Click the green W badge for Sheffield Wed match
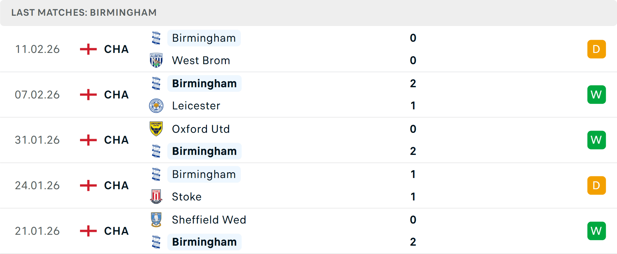 596,231
